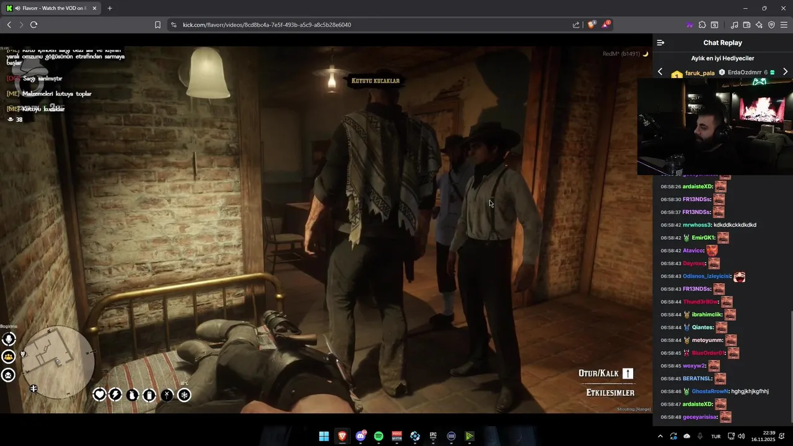Viewport: 793px width, 446px height.
Task: Open EmirGK1's chat username
Action: point(703,238)
